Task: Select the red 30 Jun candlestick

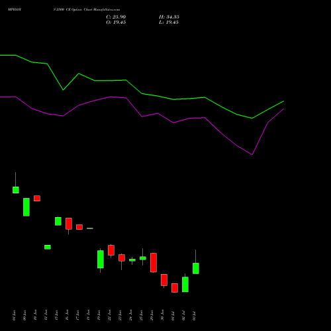Action: [x=164, y=280]
